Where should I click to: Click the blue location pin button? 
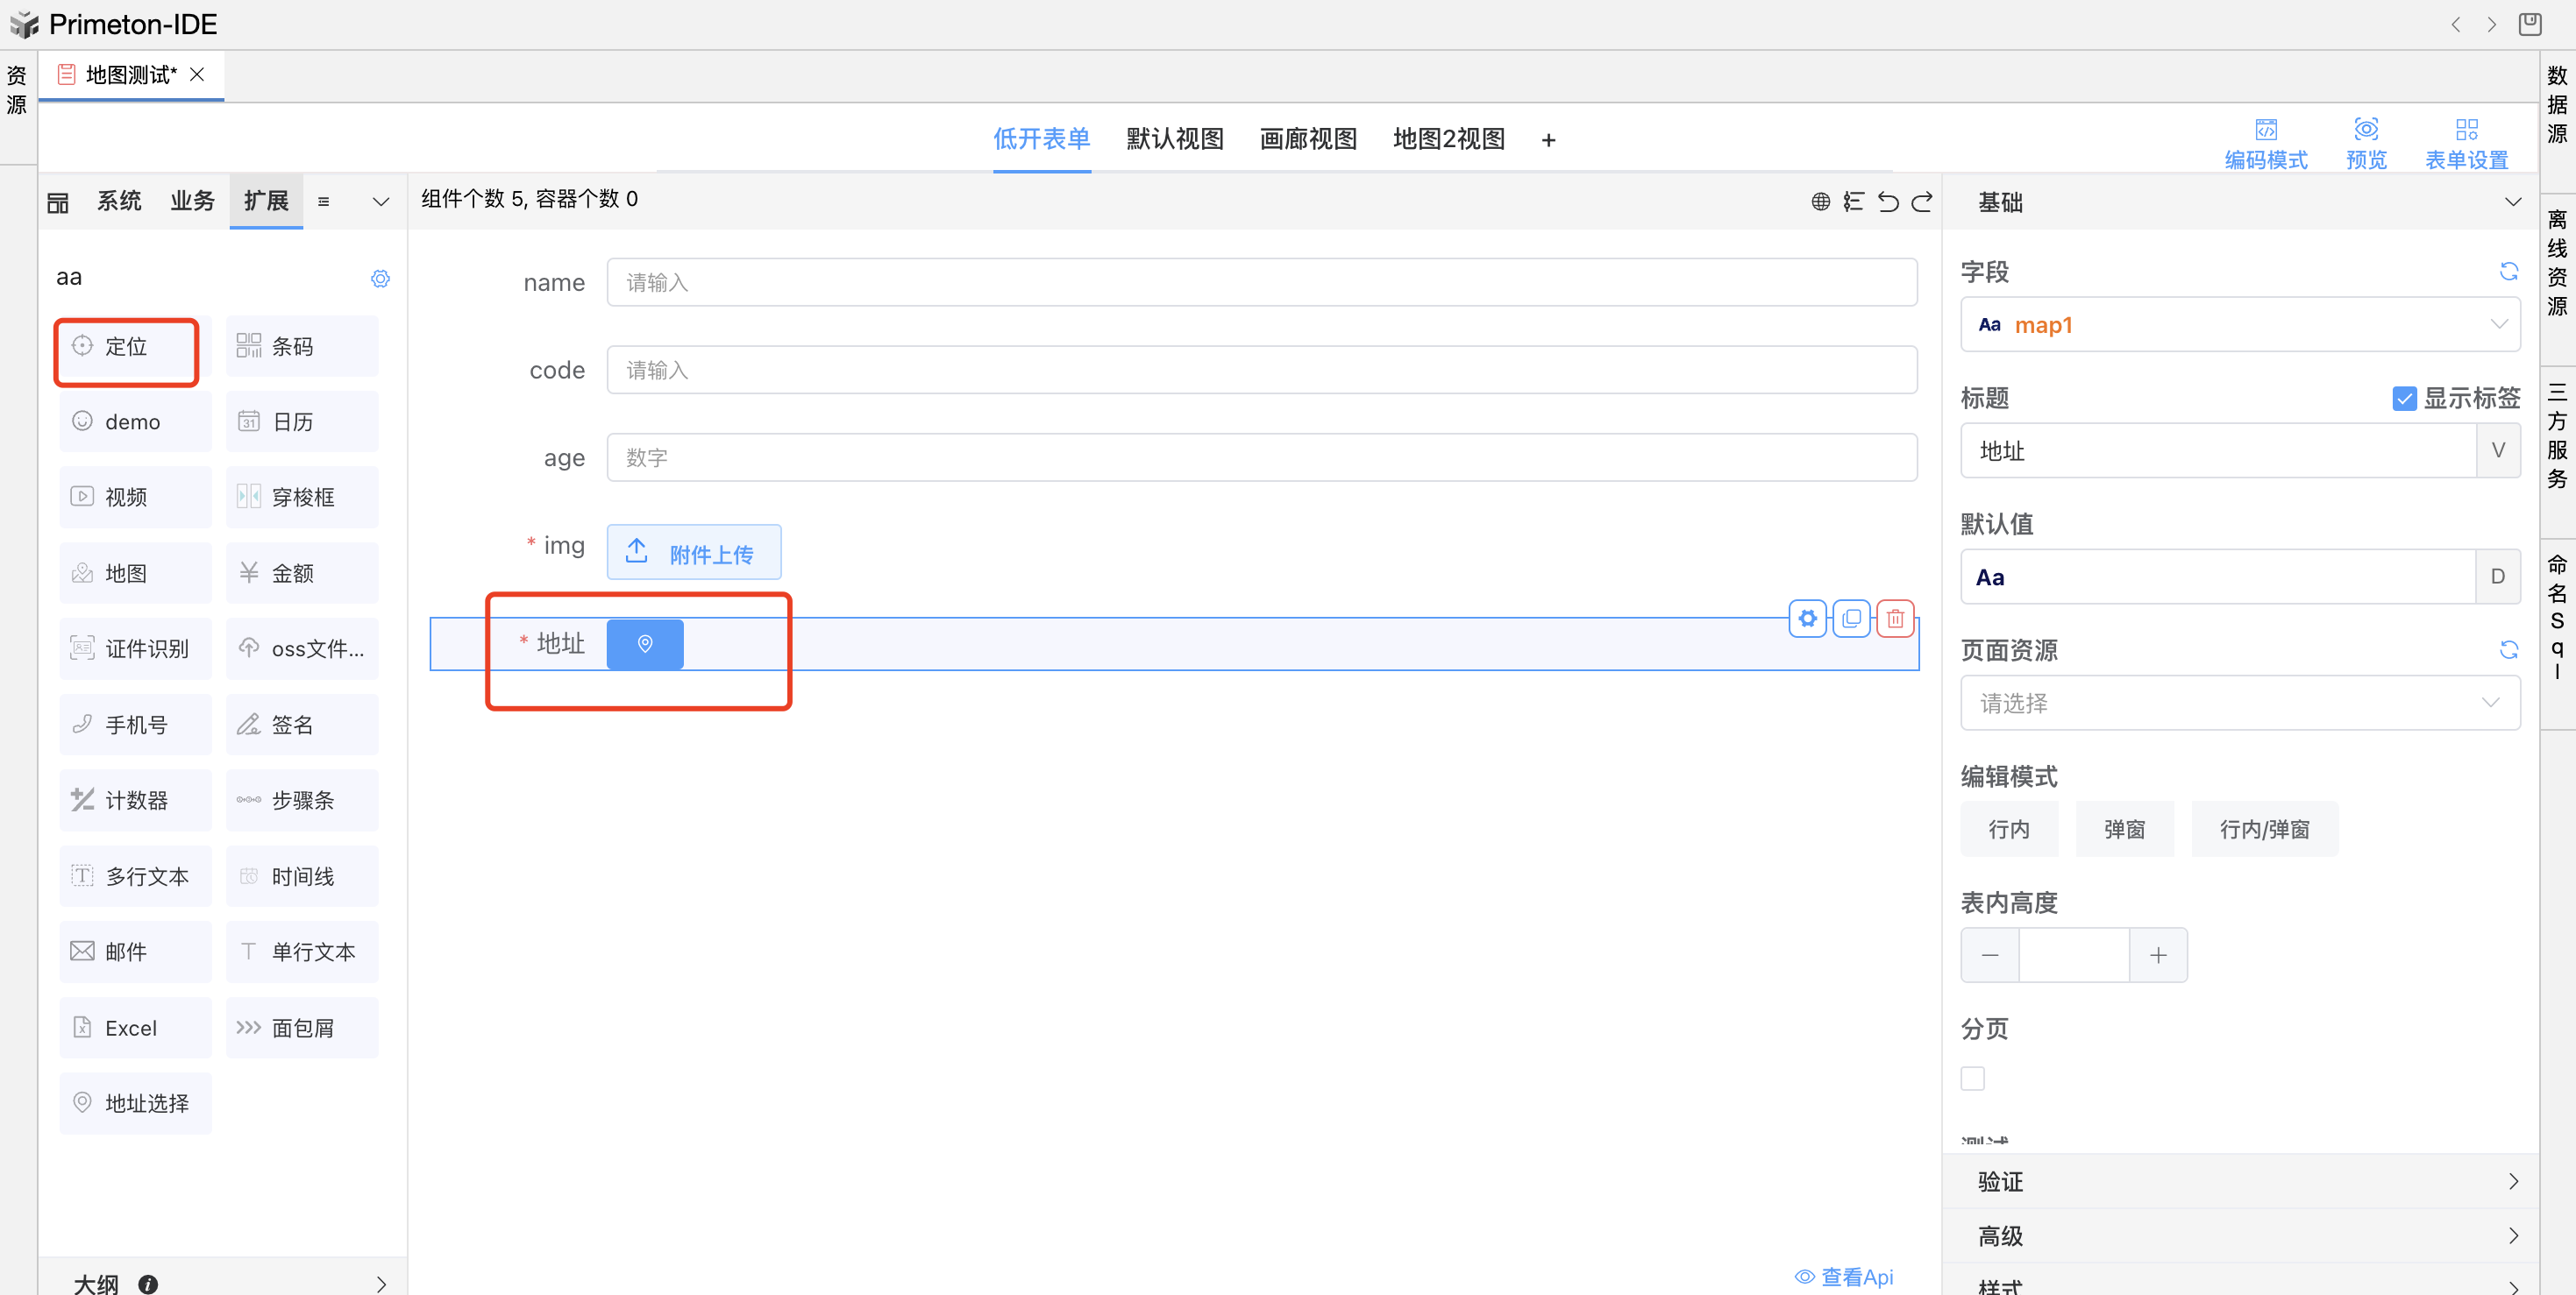click(x=645, y=643)
